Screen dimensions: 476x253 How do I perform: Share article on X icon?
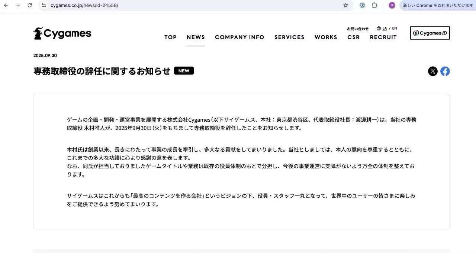(433, 71)
